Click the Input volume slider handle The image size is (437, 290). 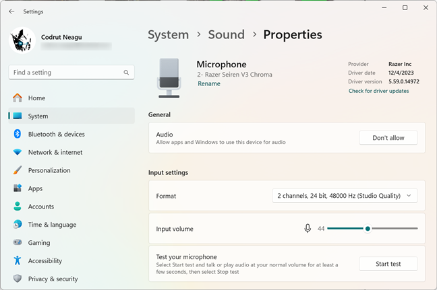(x=368, y=229)
